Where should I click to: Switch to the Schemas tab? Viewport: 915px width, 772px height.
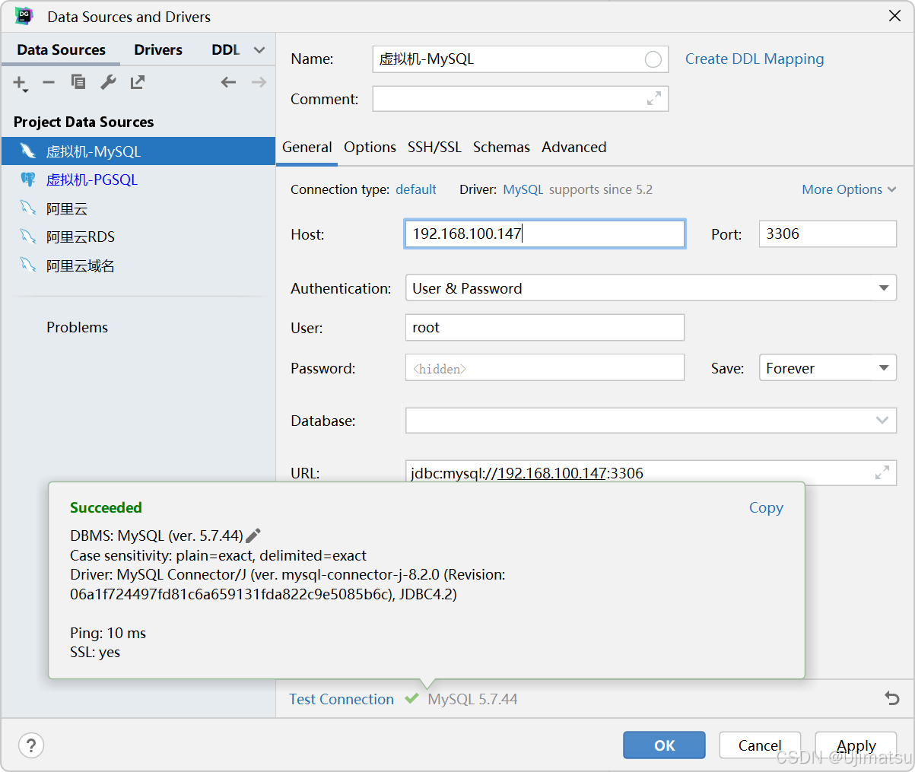(501, 148)
